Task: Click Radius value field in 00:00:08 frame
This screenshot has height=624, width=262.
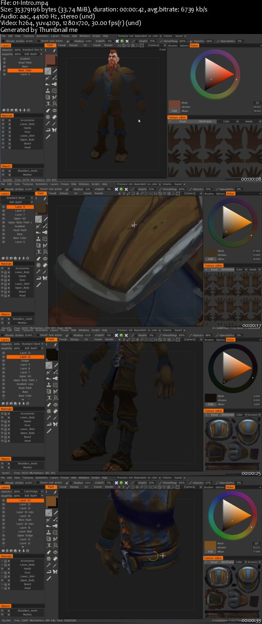Action: pos(88,41)
